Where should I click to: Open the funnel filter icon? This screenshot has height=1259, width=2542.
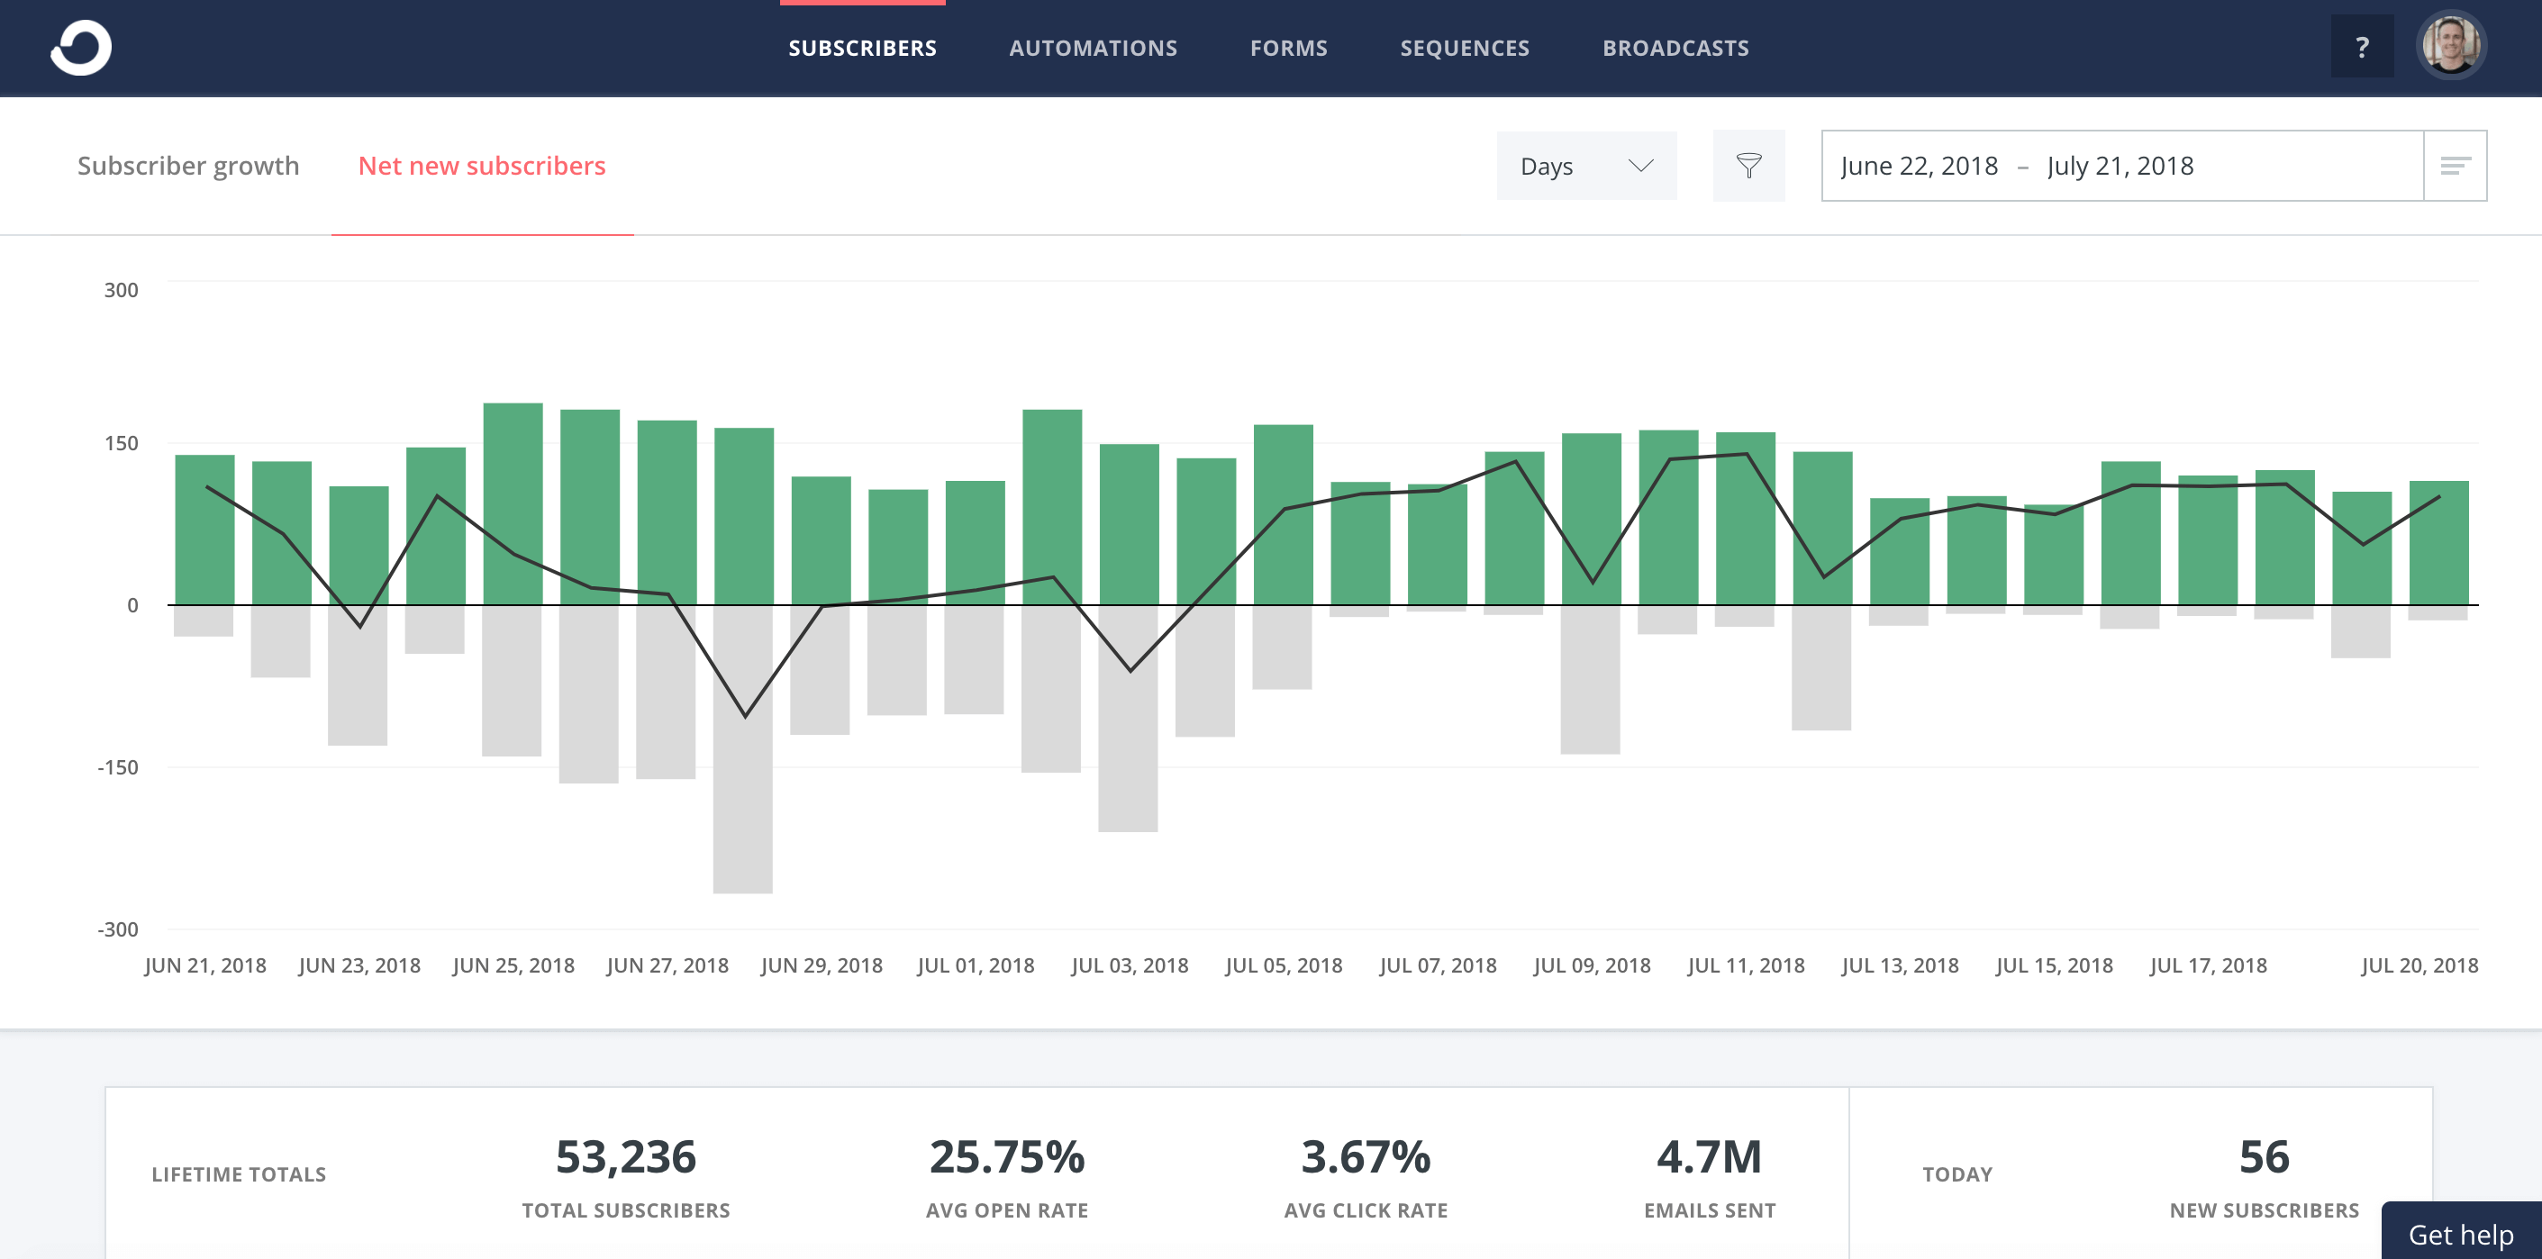point(1748,165)
